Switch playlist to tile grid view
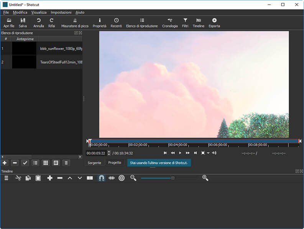 click(46, 163)
